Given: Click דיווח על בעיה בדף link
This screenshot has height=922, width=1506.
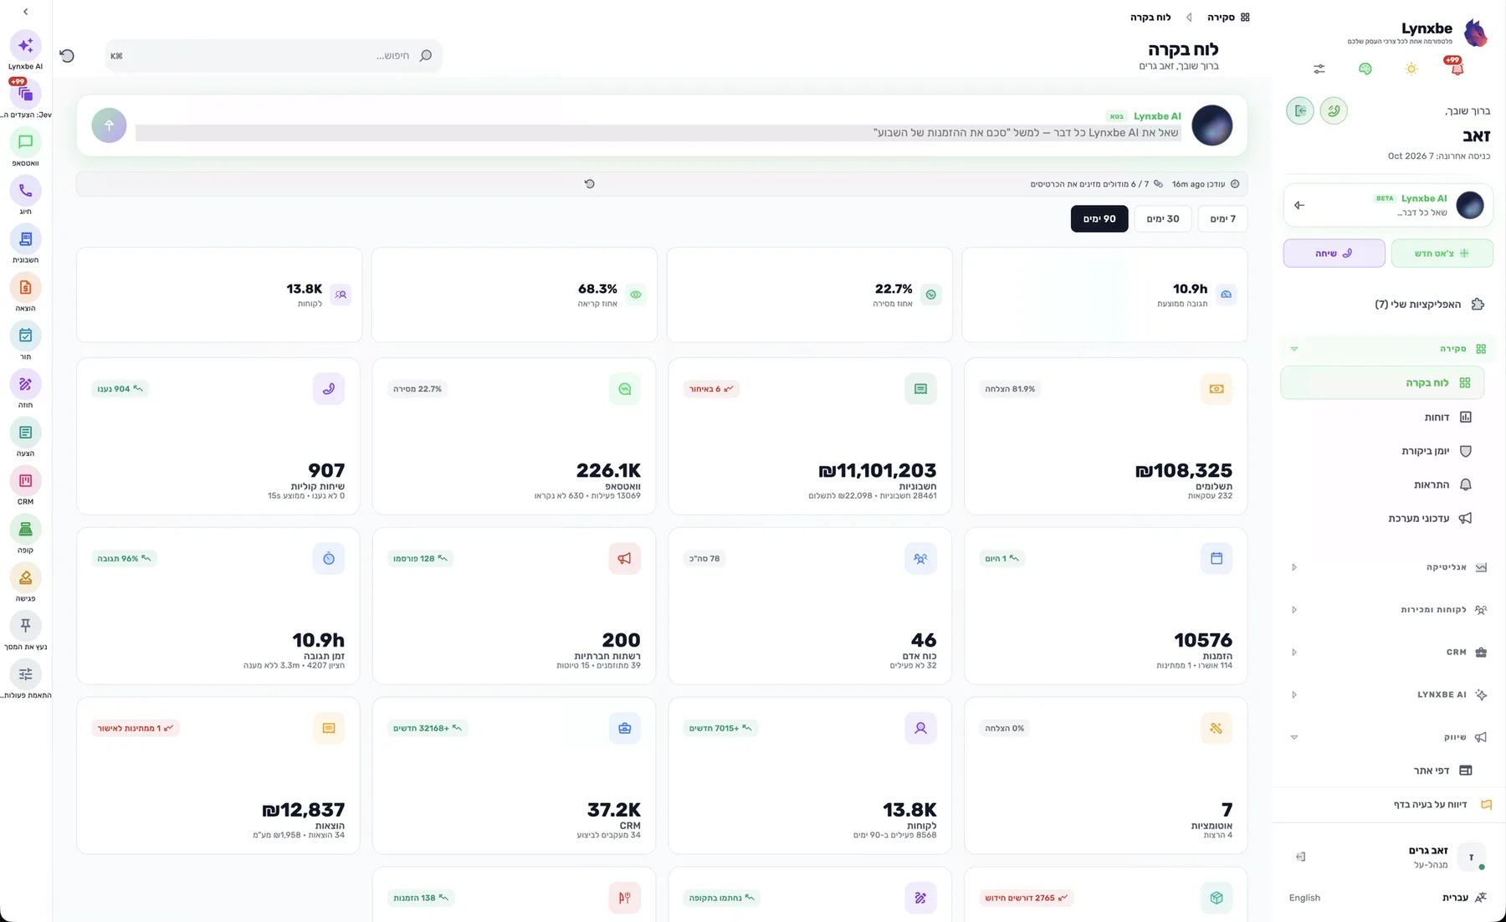Looking at the screenshot, I should tap(1442, 804).
